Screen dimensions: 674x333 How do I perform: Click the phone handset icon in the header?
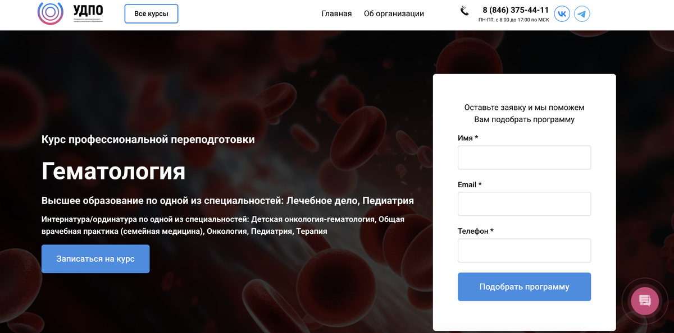click(464, 11)
